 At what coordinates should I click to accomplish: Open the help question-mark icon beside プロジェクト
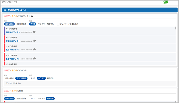pyautogui.click(x=32, y=16)
